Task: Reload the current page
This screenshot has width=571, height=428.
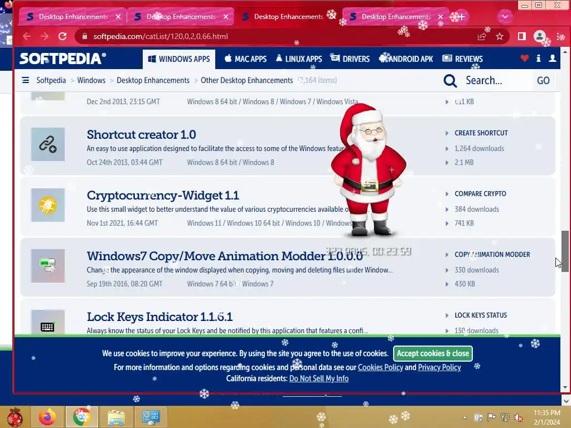Action: point(62,36)
